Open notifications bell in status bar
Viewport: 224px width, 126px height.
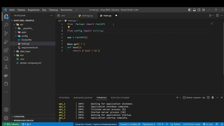(222, 124)
